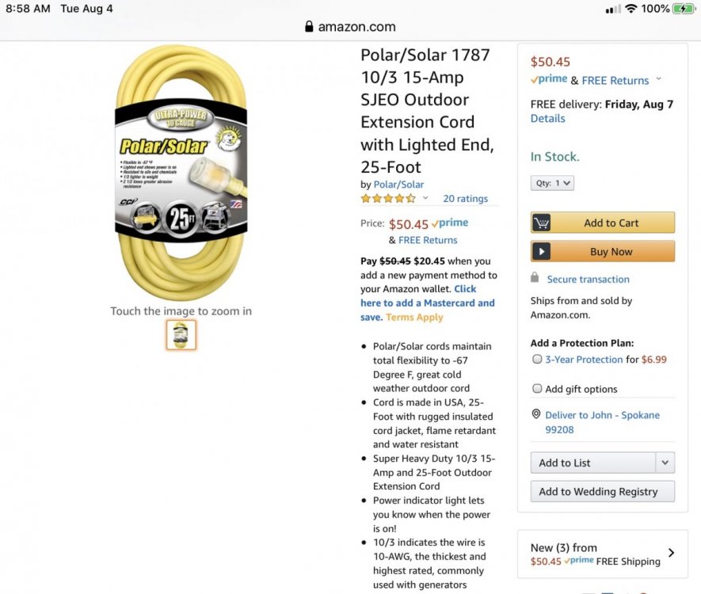The image size is (701, 594).
Task: Click the Add to Wedding Registry button
Action: tap(602, 492)
